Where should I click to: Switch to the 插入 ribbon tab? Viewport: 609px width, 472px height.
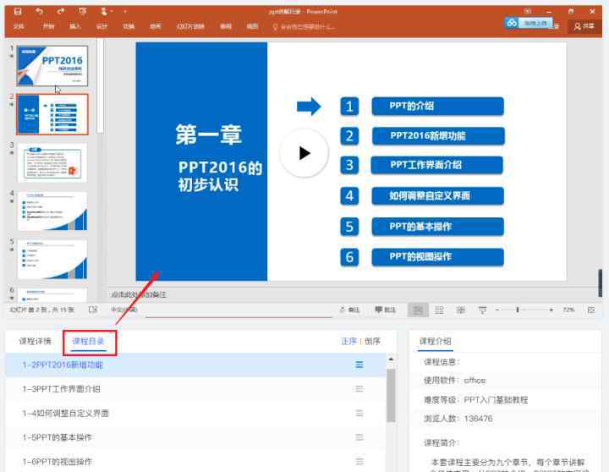pyautogui.click(x=74, y=26)
